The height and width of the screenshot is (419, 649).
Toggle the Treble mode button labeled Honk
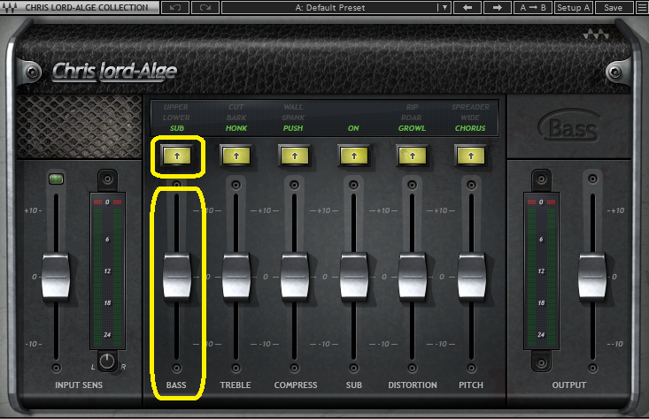(x=236, y=156)
